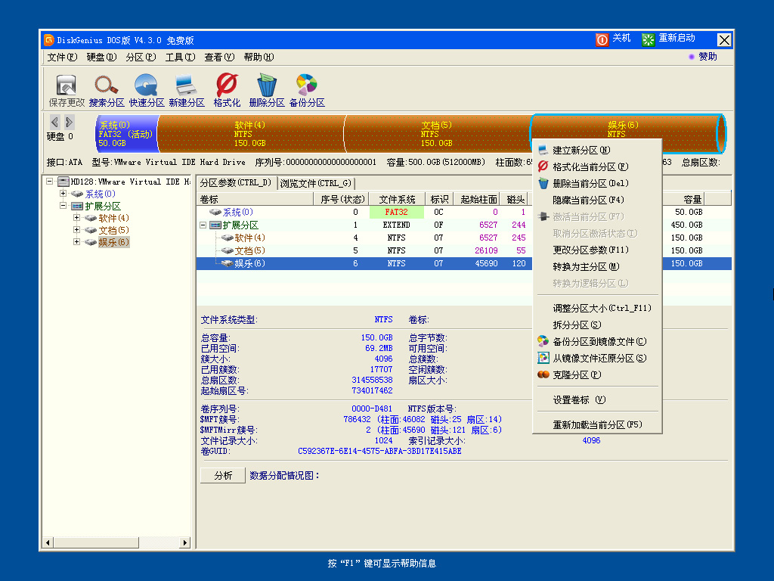Open the 分区(P) menu
Image resolution: width=774 pixels, height=581 pixels.
pos(141,57)
